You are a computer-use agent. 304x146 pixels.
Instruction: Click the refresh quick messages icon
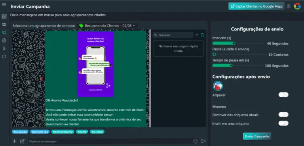point(202,35)
